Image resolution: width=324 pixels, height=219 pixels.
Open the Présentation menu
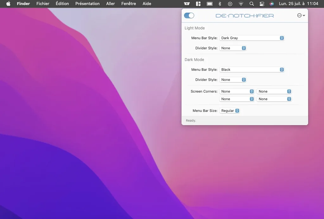[x=87, y=4]
